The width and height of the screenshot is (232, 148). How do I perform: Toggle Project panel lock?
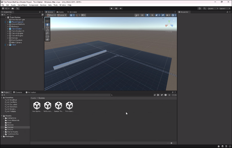(x=173, y=92)
